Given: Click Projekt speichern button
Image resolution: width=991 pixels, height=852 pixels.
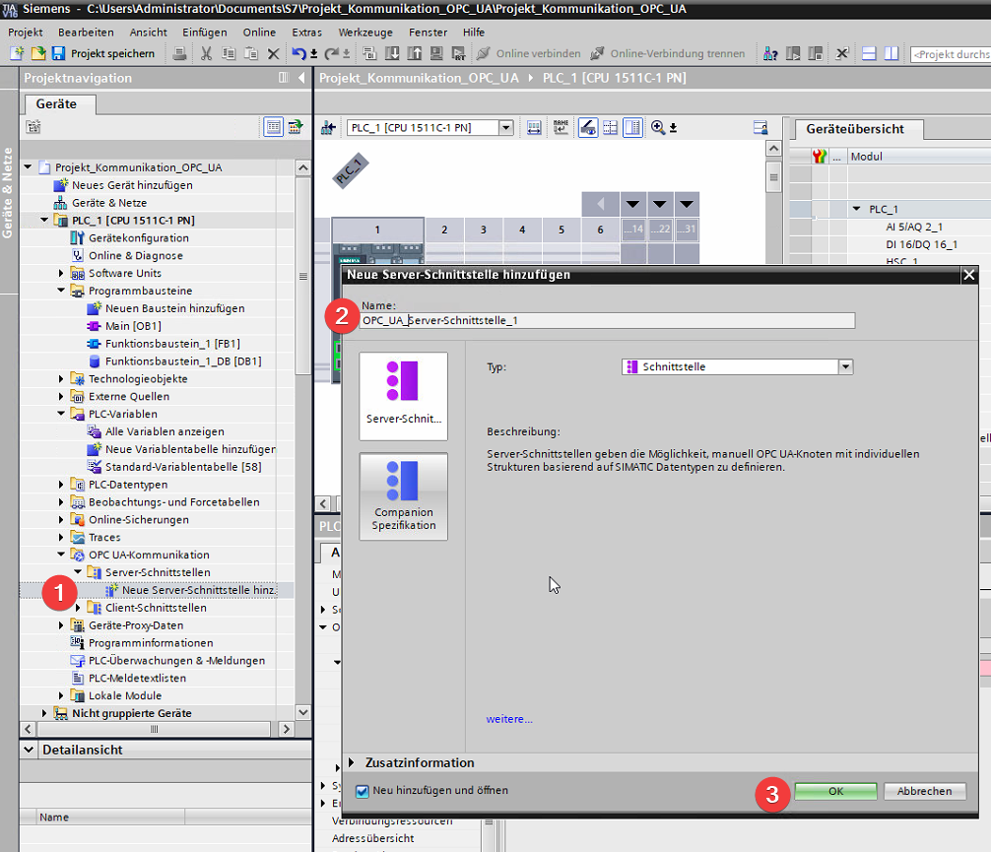Looking at the screenshot, I should (112, 54).
